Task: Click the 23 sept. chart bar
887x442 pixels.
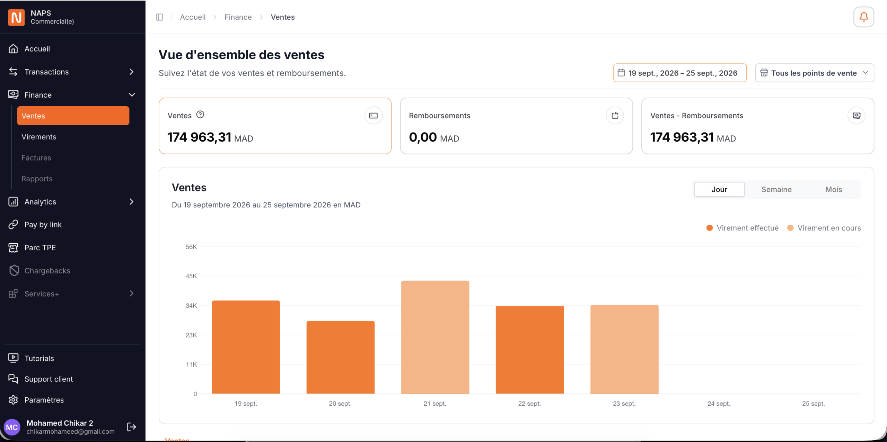Action: 624,349
